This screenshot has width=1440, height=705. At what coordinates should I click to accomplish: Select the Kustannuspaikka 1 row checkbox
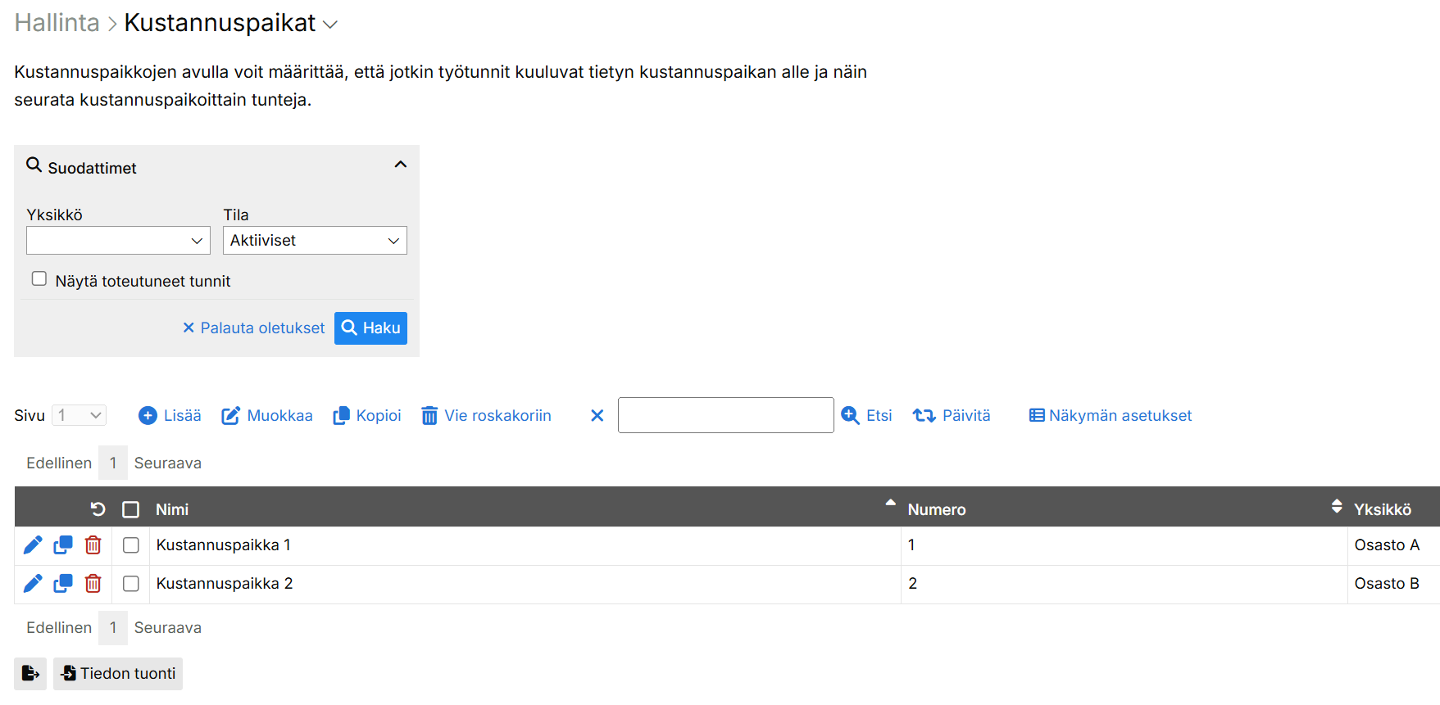pos(131,545)
